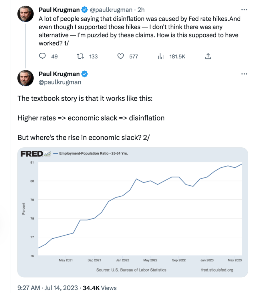266x293 pixels.
Task: Click verified badge on second tweet author
Action: [x=85, y=74]
